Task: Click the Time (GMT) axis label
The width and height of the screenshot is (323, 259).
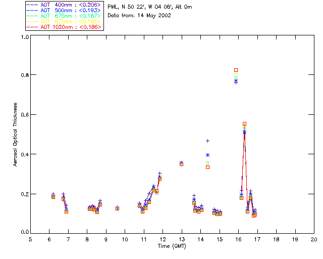Action: (x=172, y=246)
